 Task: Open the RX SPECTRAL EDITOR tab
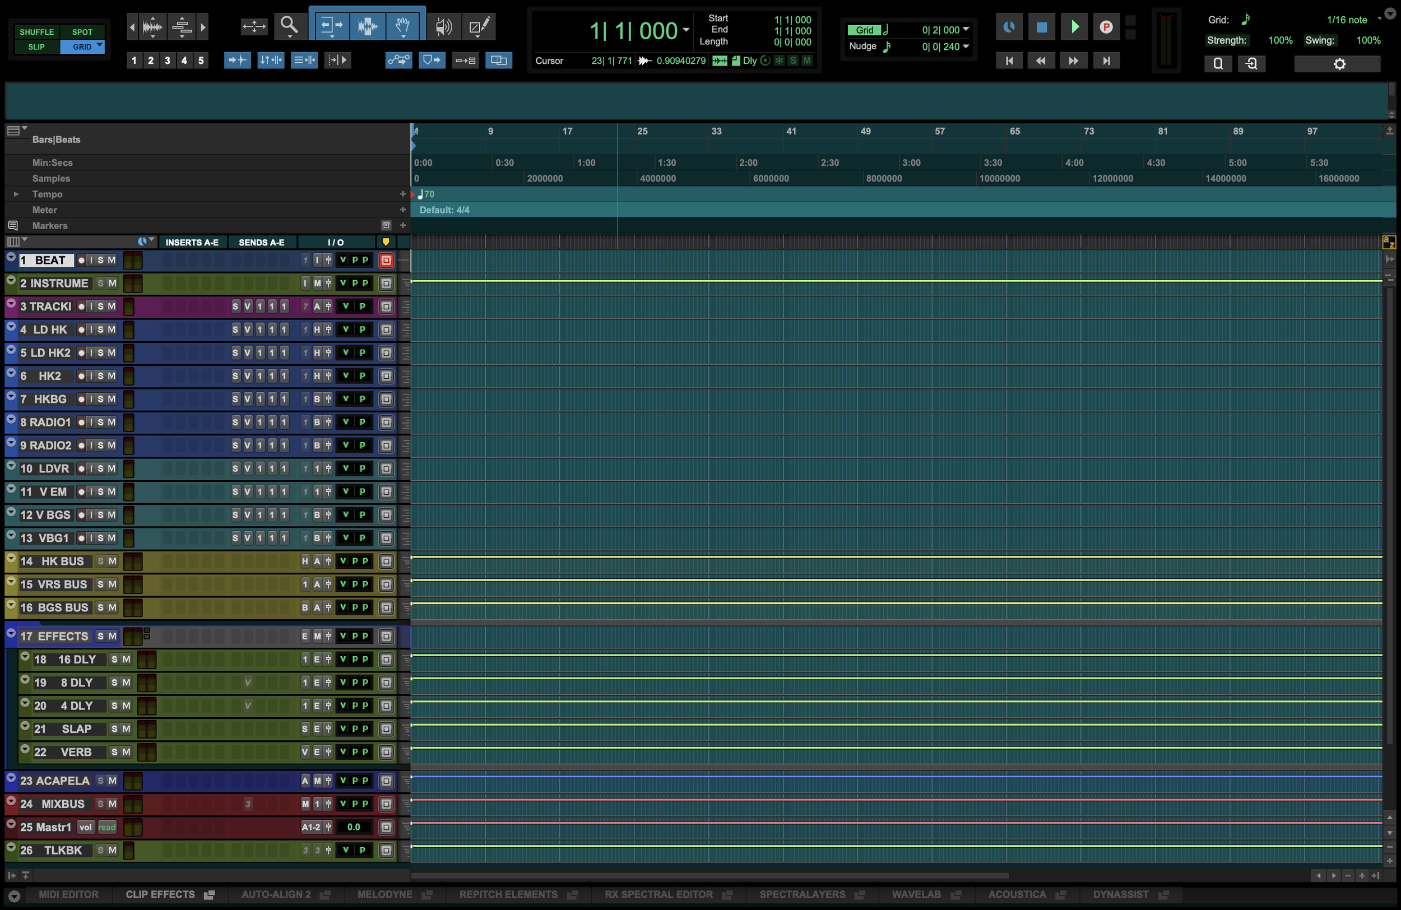pyautogui.click(x=658, y=894)
